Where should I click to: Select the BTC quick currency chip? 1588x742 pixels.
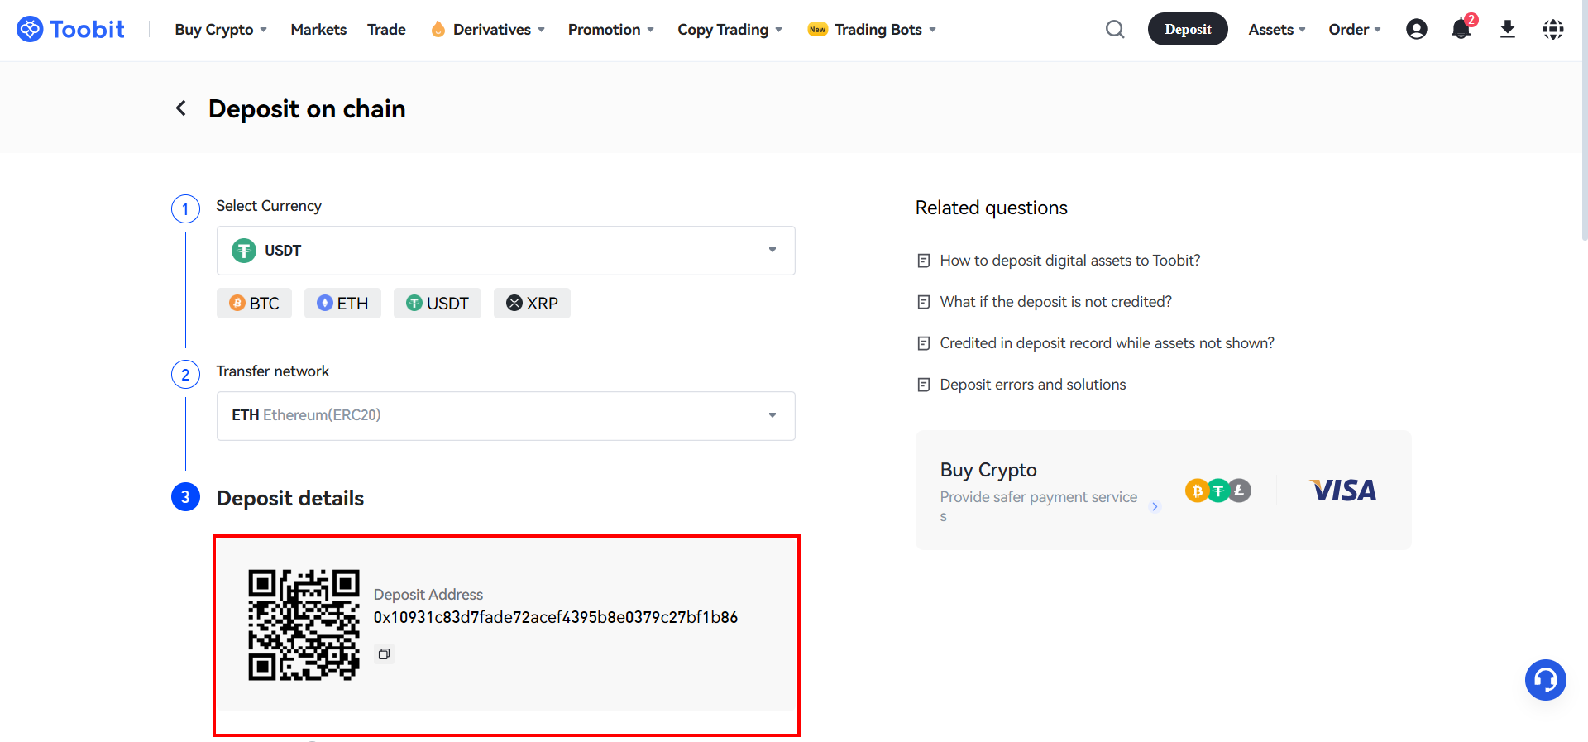click(x=254, y=304)
